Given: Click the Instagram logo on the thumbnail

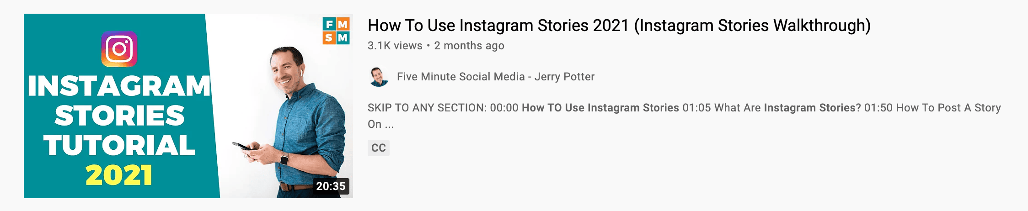Looking at the screenshot, I should tap(119, 49).
